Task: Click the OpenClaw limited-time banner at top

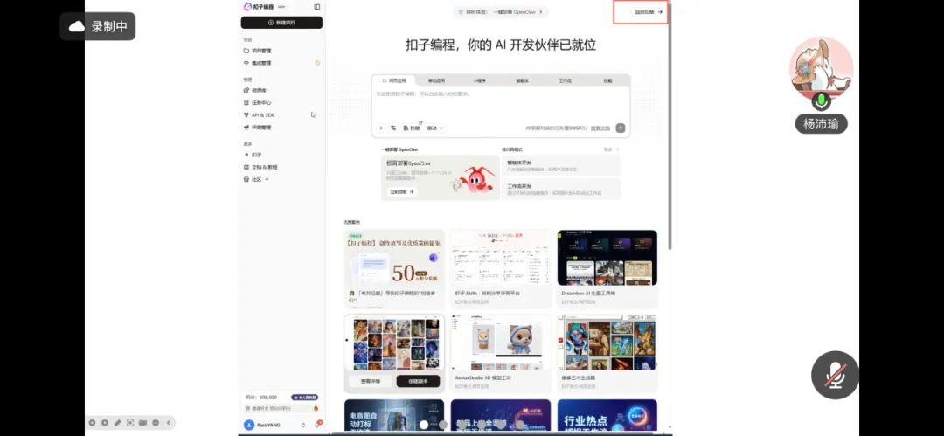Action: click(500, 11)
